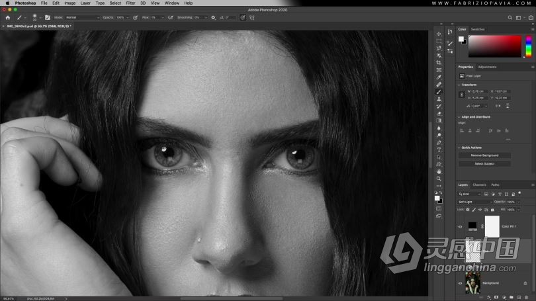Select the Lasso tool
Viewport: 536px width, 301px height.
(x=439, y=48)
